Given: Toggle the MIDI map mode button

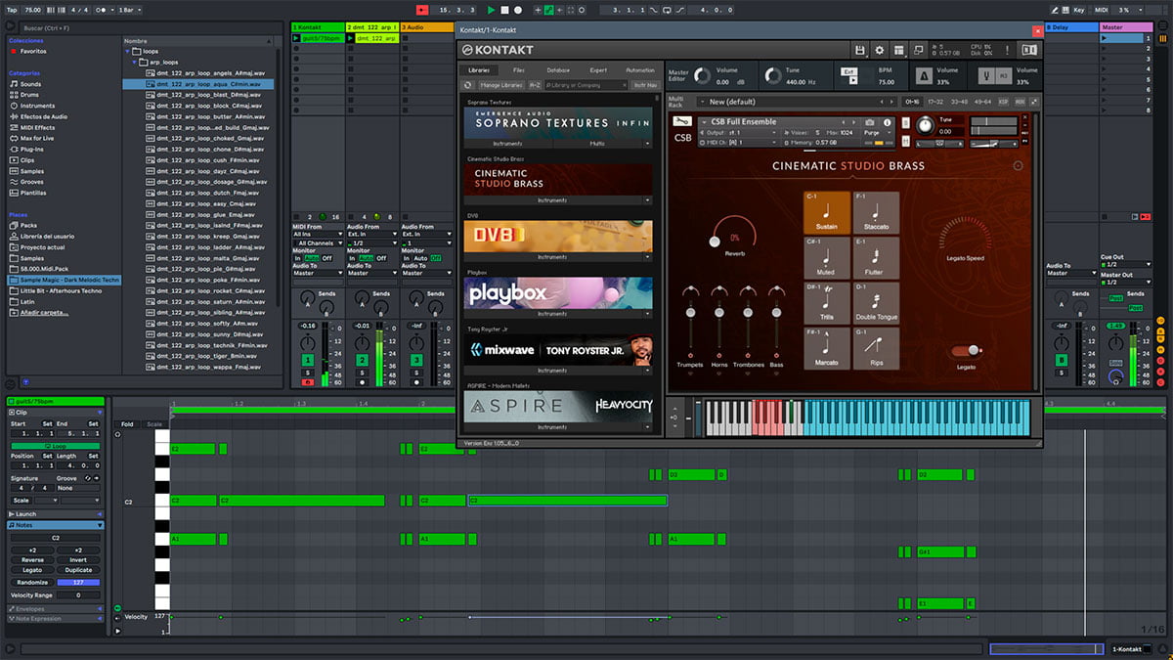Looking at the screenshot, I should click(1102, 10).
